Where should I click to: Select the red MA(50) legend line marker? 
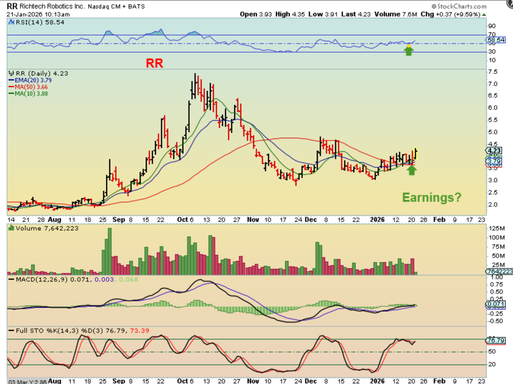11,87
